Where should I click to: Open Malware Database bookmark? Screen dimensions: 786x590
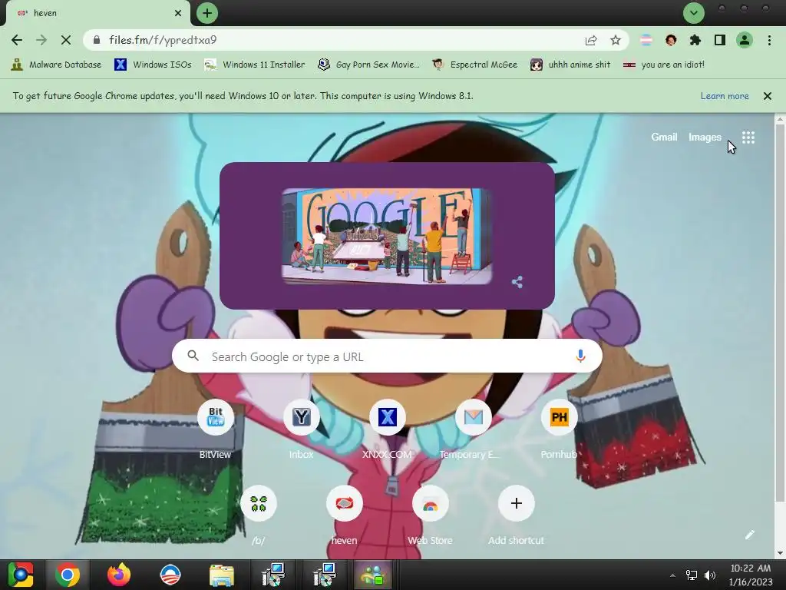coord(56,65)
